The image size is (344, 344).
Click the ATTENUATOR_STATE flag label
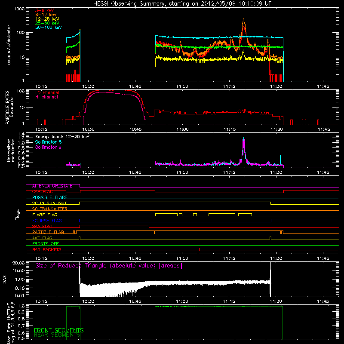(x=52, y=186)
